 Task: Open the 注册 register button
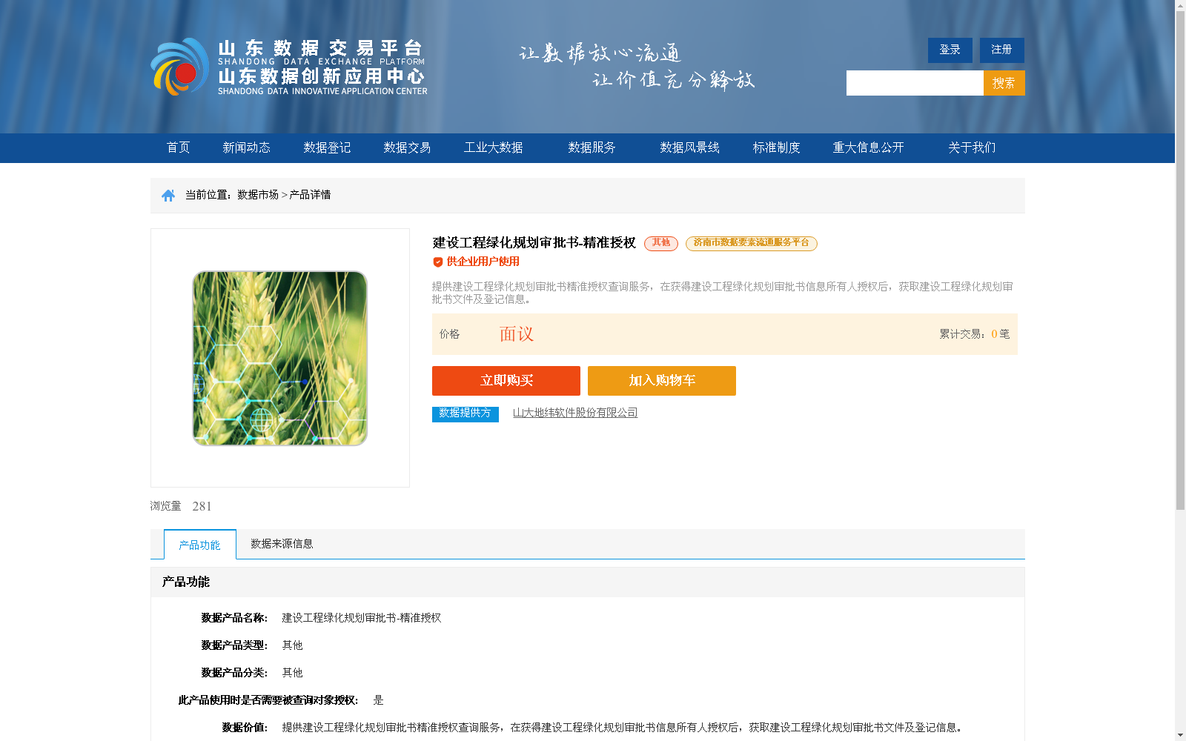pos(1002,50)
